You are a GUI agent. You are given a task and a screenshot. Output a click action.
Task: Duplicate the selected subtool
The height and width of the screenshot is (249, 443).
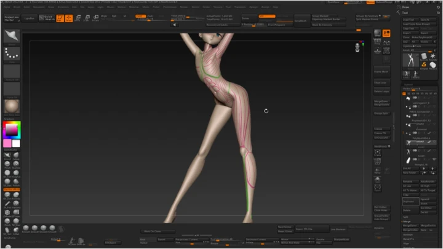(x=410, y=201)
